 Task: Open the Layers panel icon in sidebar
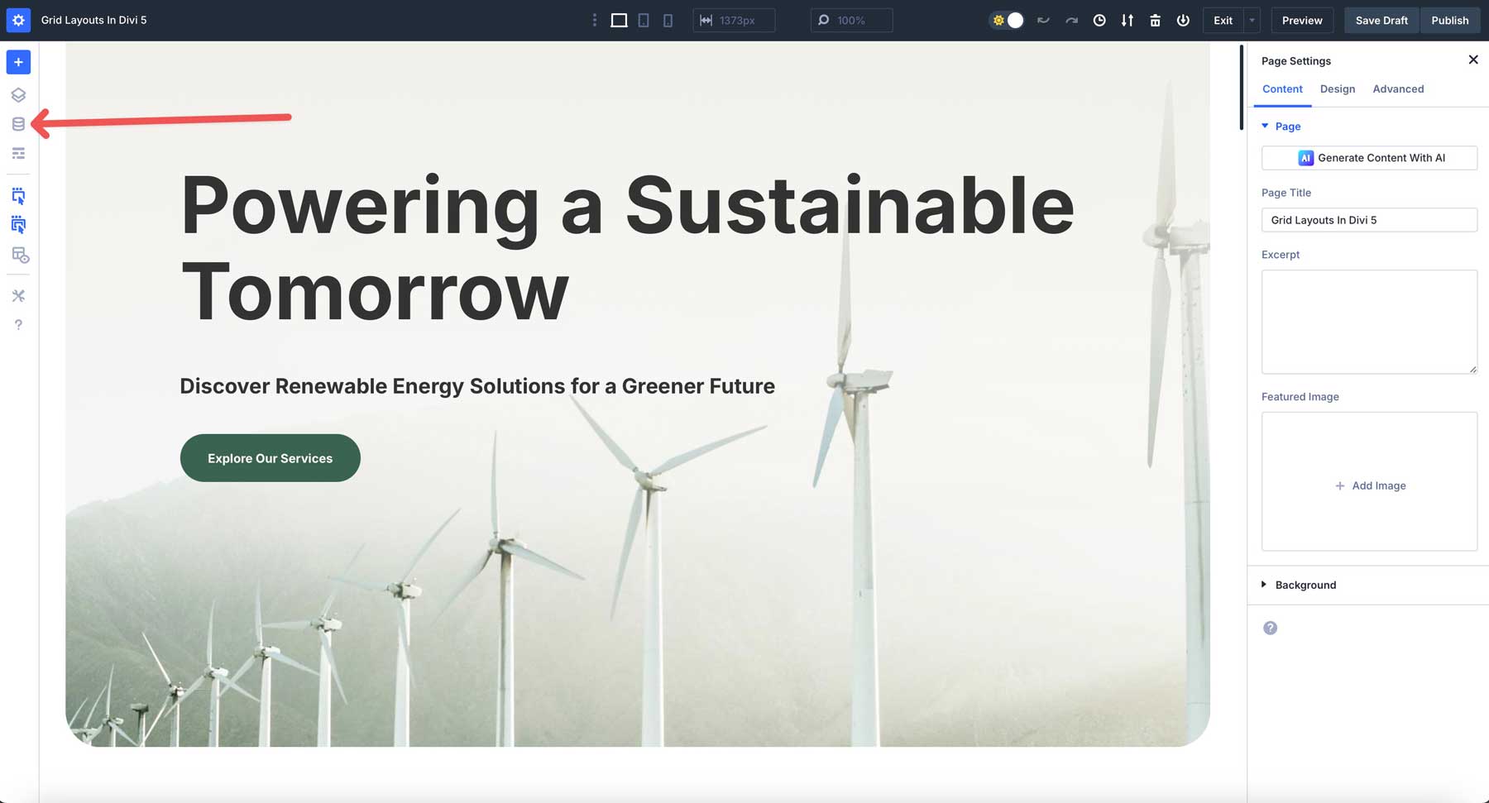(18, 95)
